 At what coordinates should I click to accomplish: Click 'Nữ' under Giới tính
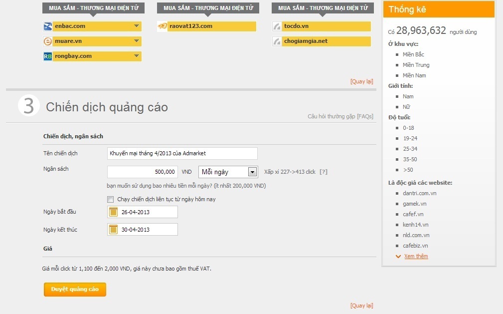pos(406,107)
